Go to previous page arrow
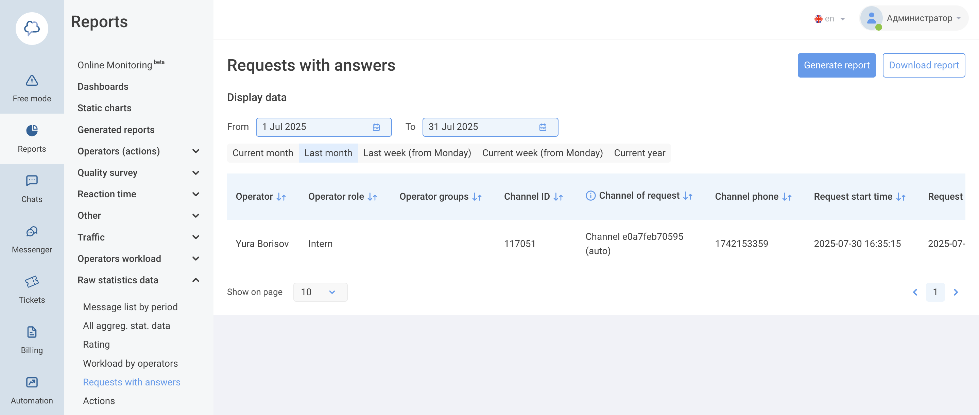This screenshot has height=415, width=979. (915, 292)
